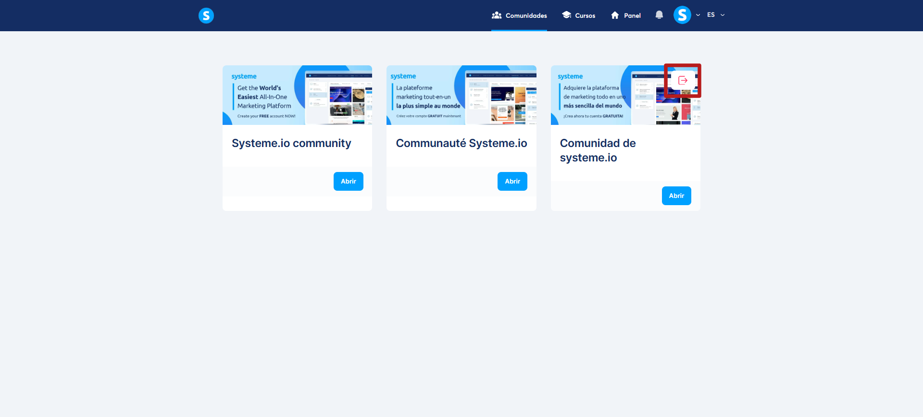923x417 pixels.
Task: Click the leave community icon
Action: tap(683, 80)
